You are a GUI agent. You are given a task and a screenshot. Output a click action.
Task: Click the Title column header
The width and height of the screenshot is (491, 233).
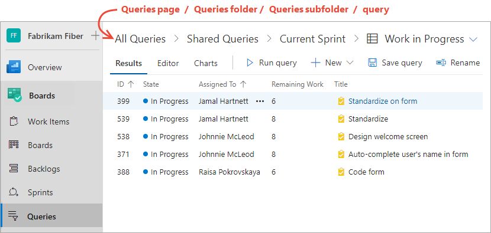pyautogui.click(x=341, y=84)
